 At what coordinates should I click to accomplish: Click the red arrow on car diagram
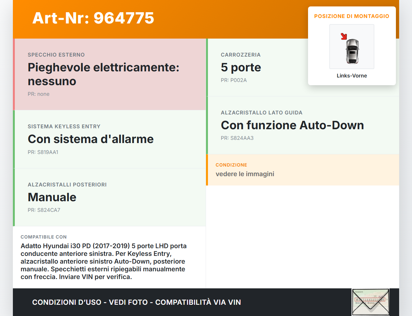344,36
